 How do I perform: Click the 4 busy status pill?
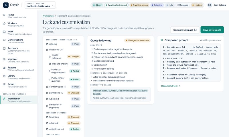point(97,5)
